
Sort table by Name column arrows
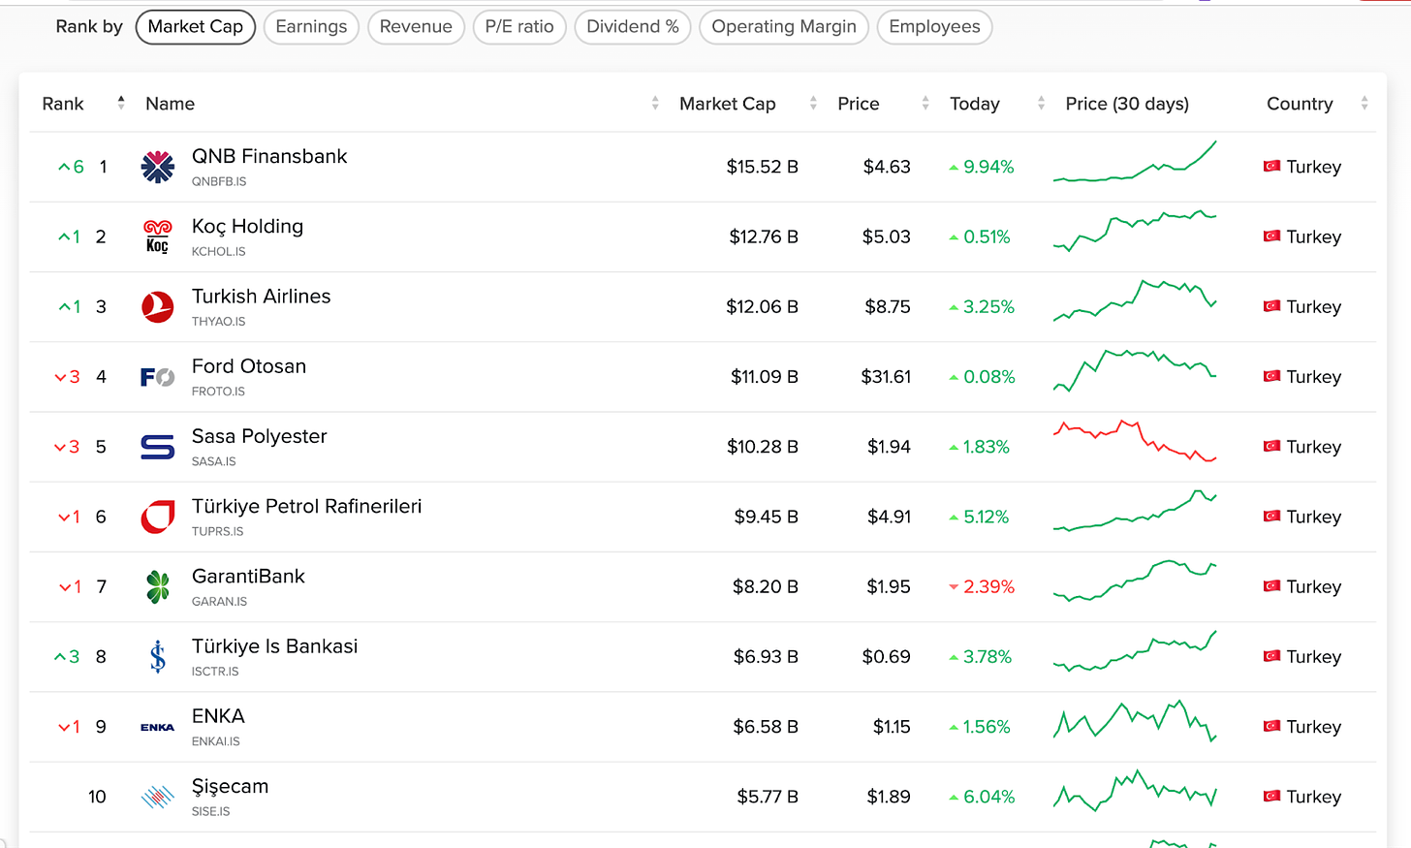coord(655,103)
